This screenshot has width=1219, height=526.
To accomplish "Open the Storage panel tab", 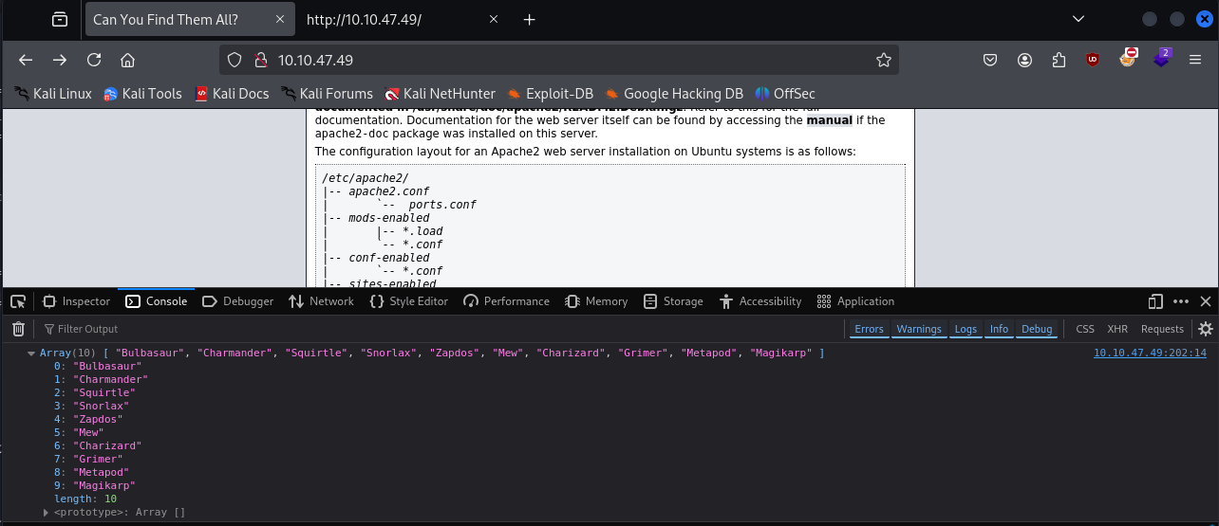I will [673, 301].
